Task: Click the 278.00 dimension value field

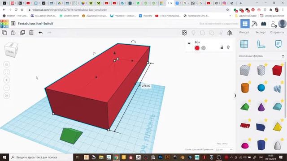Action: (x=146, y=86)
